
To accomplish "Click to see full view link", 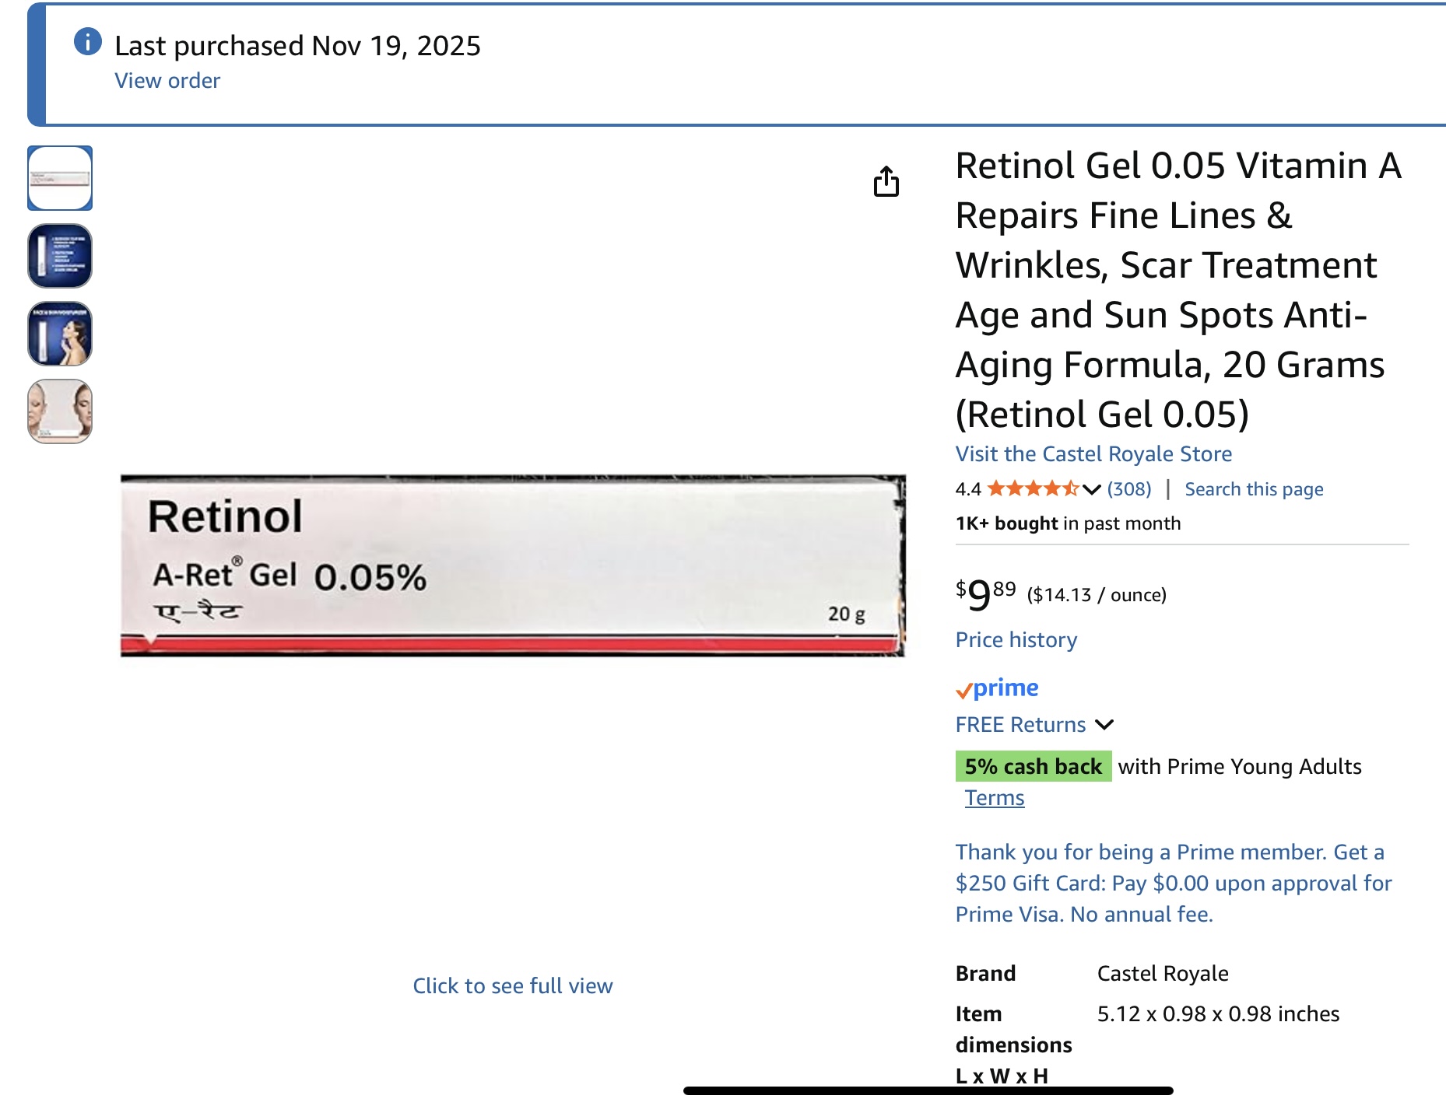I will tap(513, 986).
